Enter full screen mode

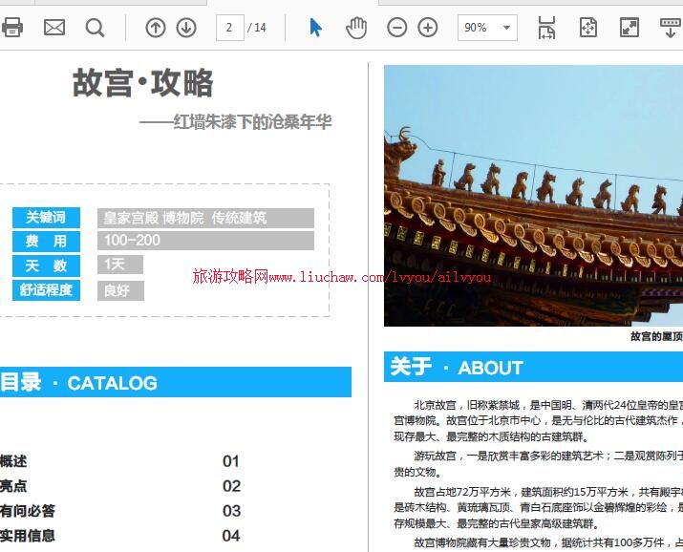[x=630, y=28]
